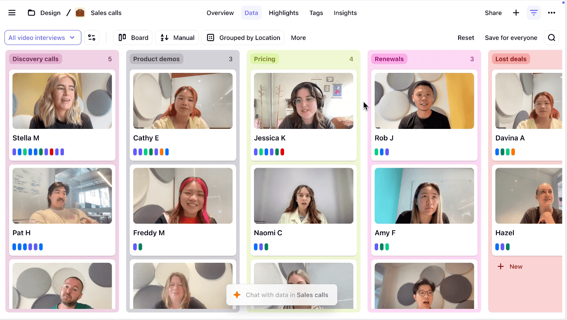The height and width of the screenshot is (320, 567).
Task: Add New card in Lost deals column
Action: pyautogui.click(x=510, y=266)
